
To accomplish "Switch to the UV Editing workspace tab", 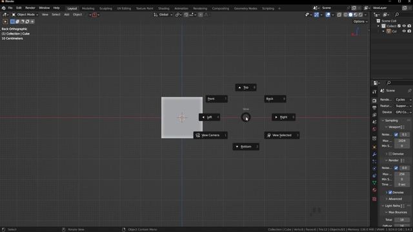I will [124, 8].
